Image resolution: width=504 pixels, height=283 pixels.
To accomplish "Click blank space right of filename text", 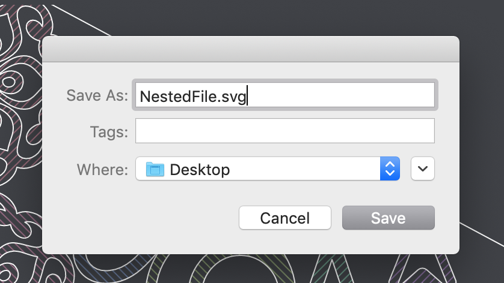I will click(x=341, y=95).
